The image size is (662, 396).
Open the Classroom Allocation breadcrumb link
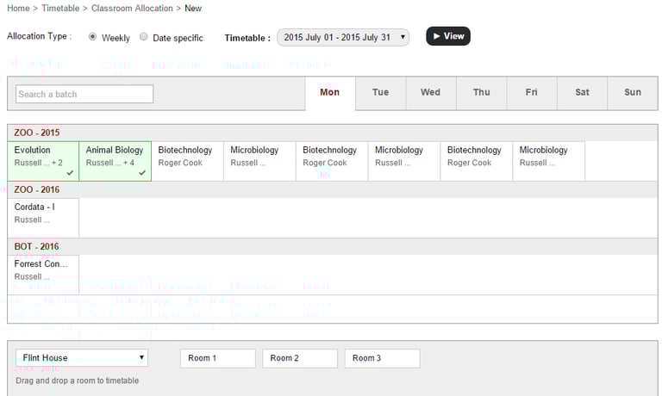click(x=132, y=9)
